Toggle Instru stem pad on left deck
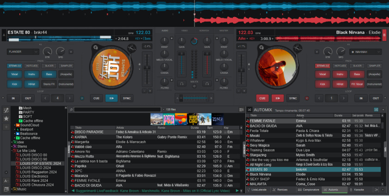The image size is (389, 196). [31, 74]
